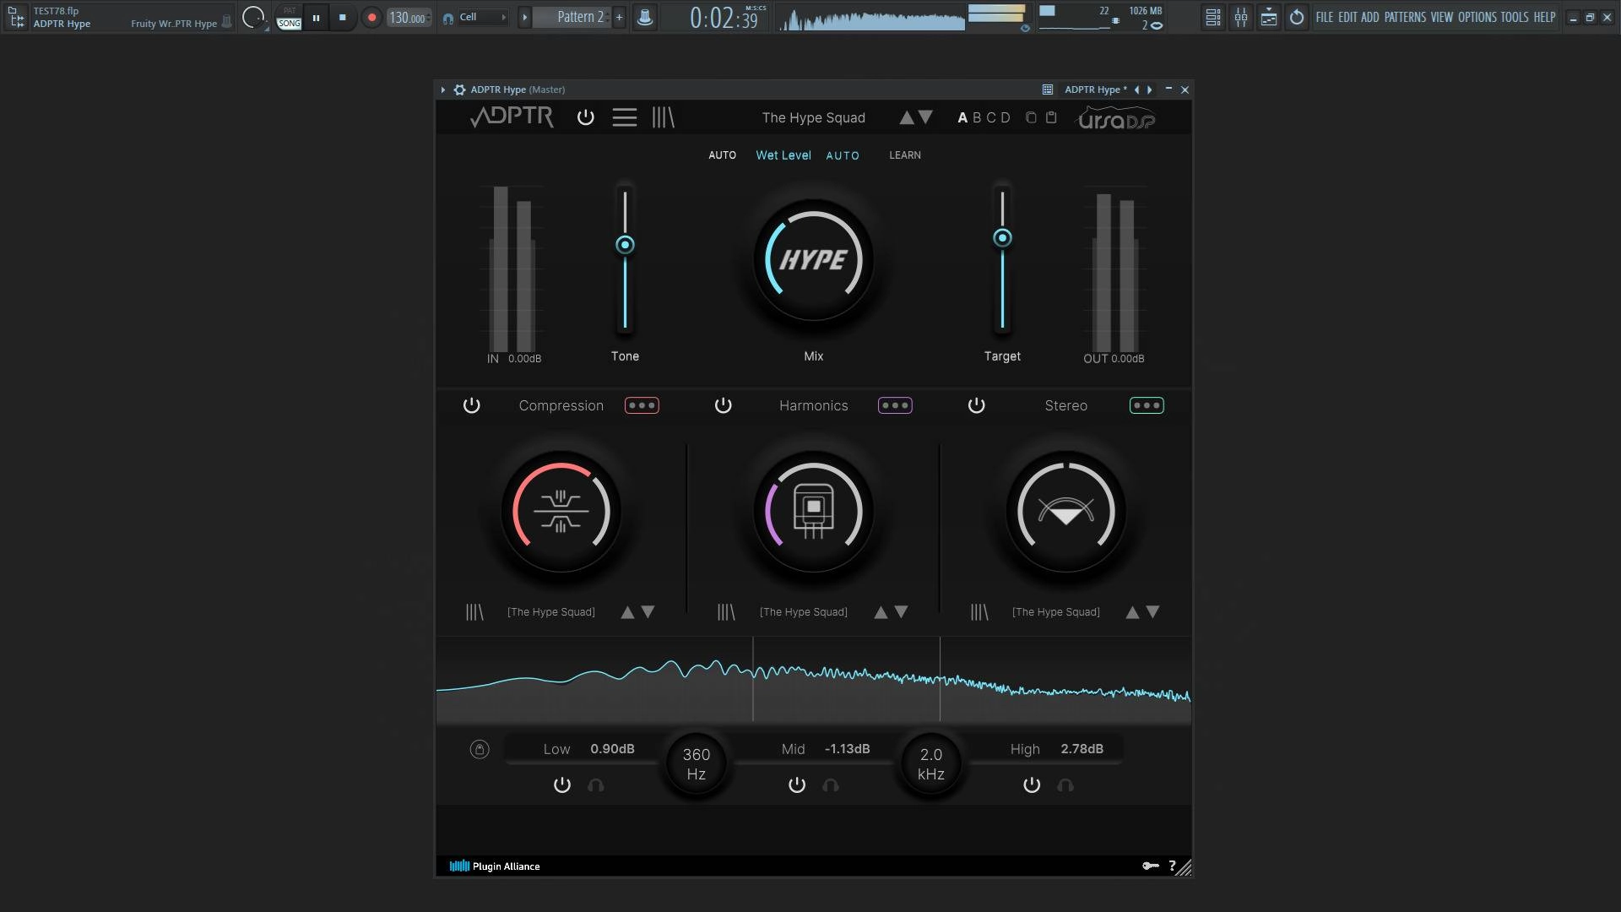Image resolution: width=1621 pixels, height=912 pixels.
Task: Select next preset with down arrow beside Hype Squad
Action: coord(926,117)
